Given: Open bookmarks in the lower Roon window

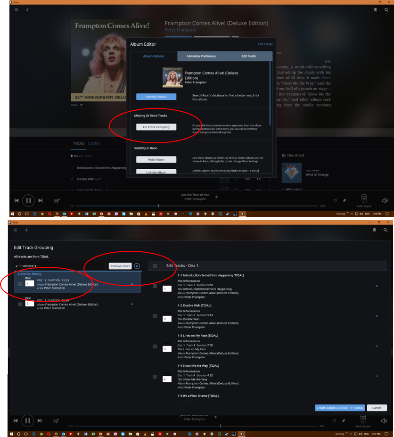Looking at the screenshot, I should (375, 230).
